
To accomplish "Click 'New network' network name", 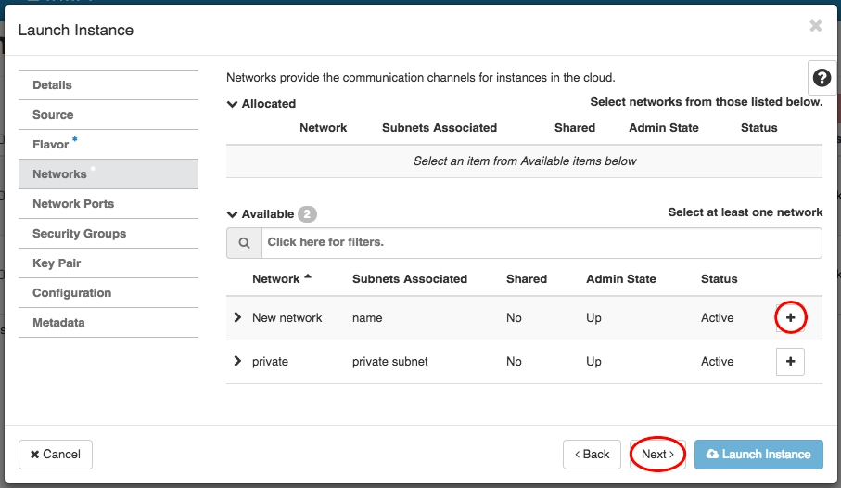I will tap(287, 318).
